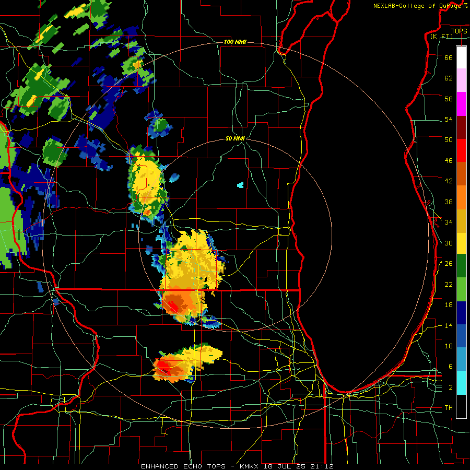This screenshot has height=470, width=470.
Task: Click the '46' legend value
Action: 449,161
